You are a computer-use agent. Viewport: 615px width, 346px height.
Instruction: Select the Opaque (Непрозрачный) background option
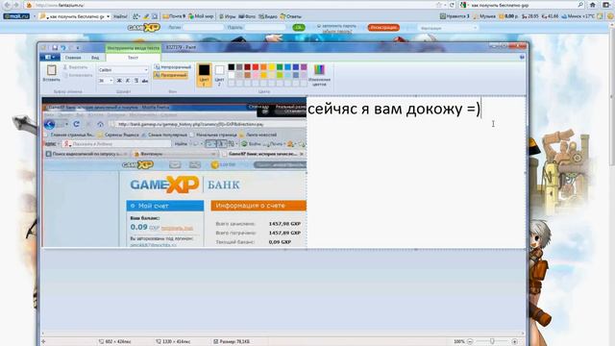(x=173, y=67)
